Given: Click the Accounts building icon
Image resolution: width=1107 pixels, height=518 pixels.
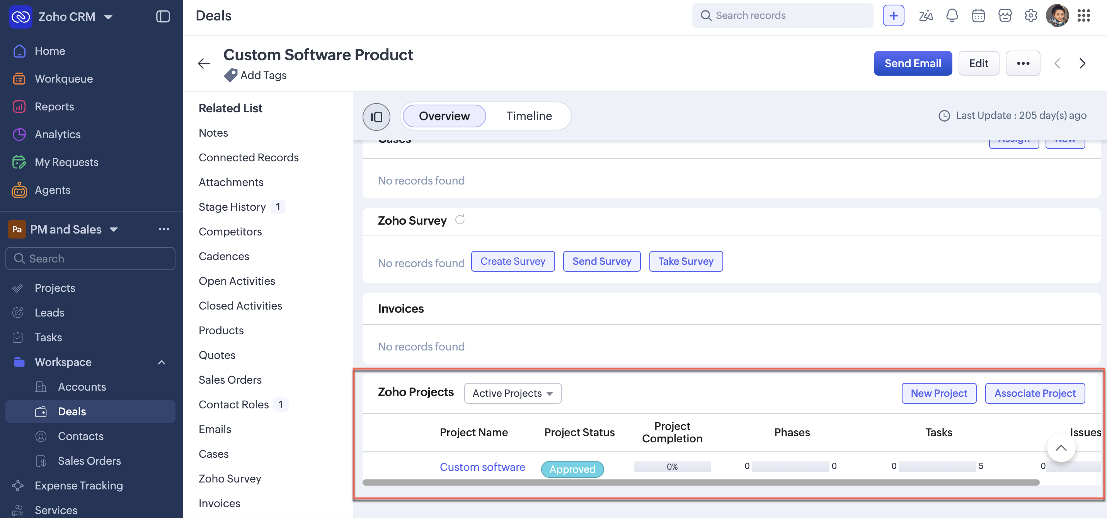Looking at the screenshot, I should pyautogui.click(x=41, y=387).
